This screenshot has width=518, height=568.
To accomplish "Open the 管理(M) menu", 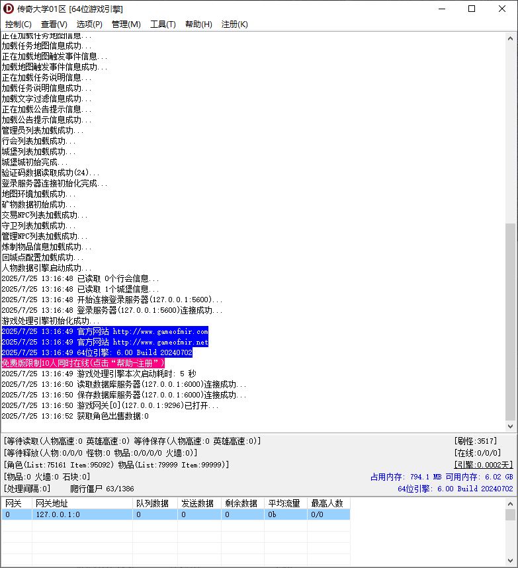I will tap(126, 24).
